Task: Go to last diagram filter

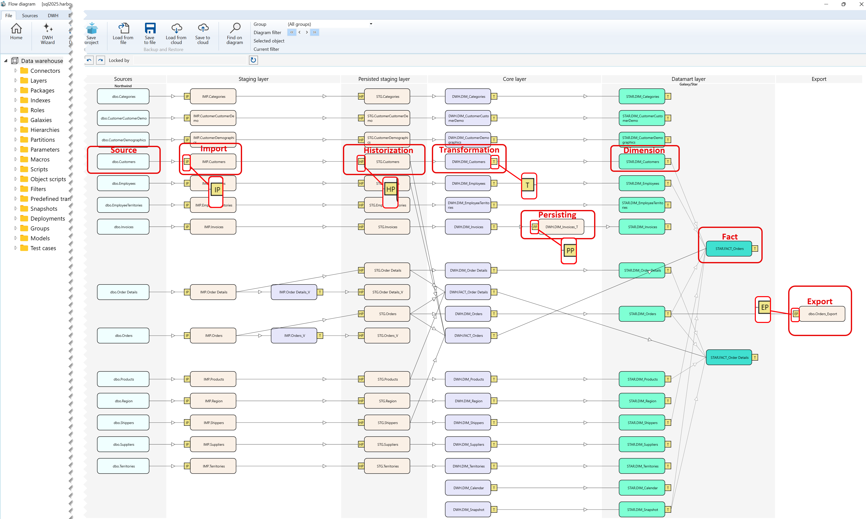Action: pos(314,32)
